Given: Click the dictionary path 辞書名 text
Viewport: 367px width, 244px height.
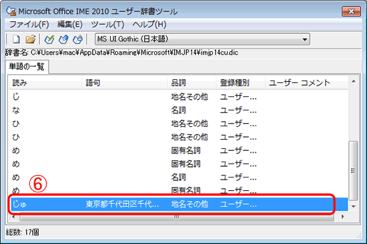Looking at the screenshot, I should pos(121,53).
